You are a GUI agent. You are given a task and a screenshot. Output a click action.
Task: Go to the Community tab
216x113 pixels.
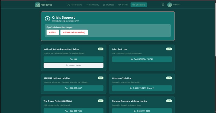coord(92,5)
